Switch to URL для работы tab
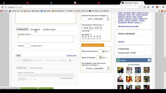The width and height of the screenshot is (166, 93). pos(35,29)
